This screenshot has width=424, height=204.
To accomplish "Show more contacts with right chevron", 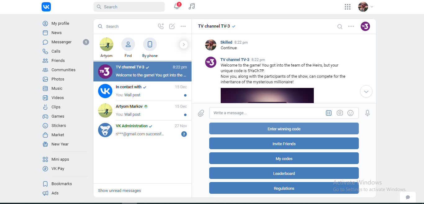I will [184, 45].
